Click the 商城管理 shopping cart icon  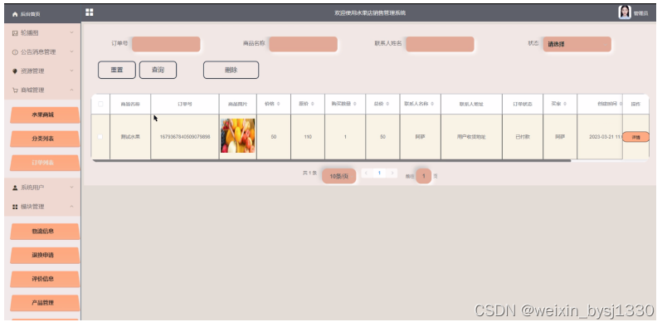15,90
